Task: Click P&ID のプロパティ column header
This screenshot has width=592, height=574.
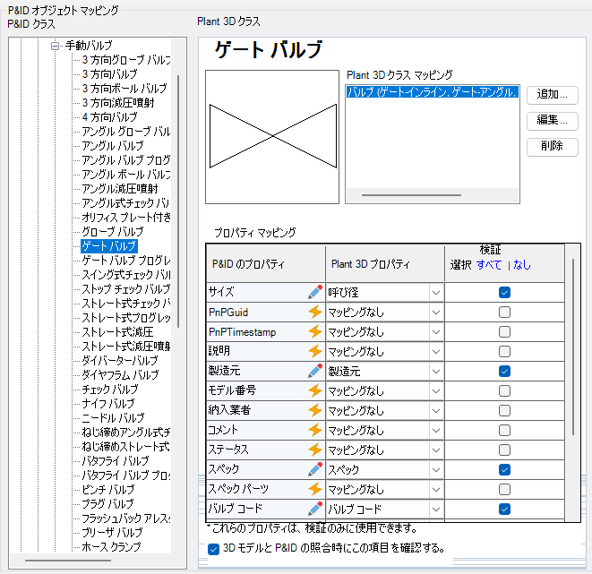Action: pos(266,264)
